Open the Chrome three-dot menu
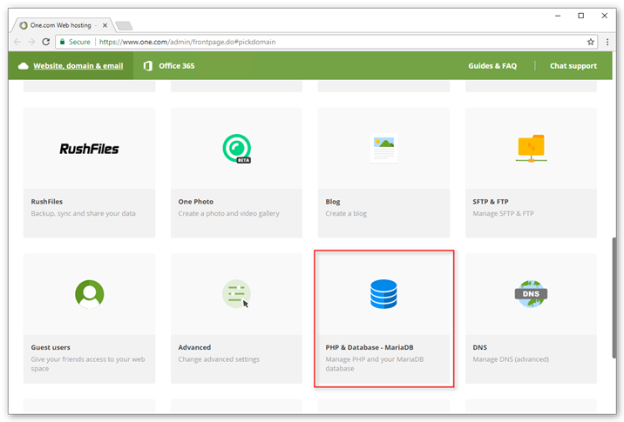The height and width of the screenshot is (422, 624). pos(607,42)
